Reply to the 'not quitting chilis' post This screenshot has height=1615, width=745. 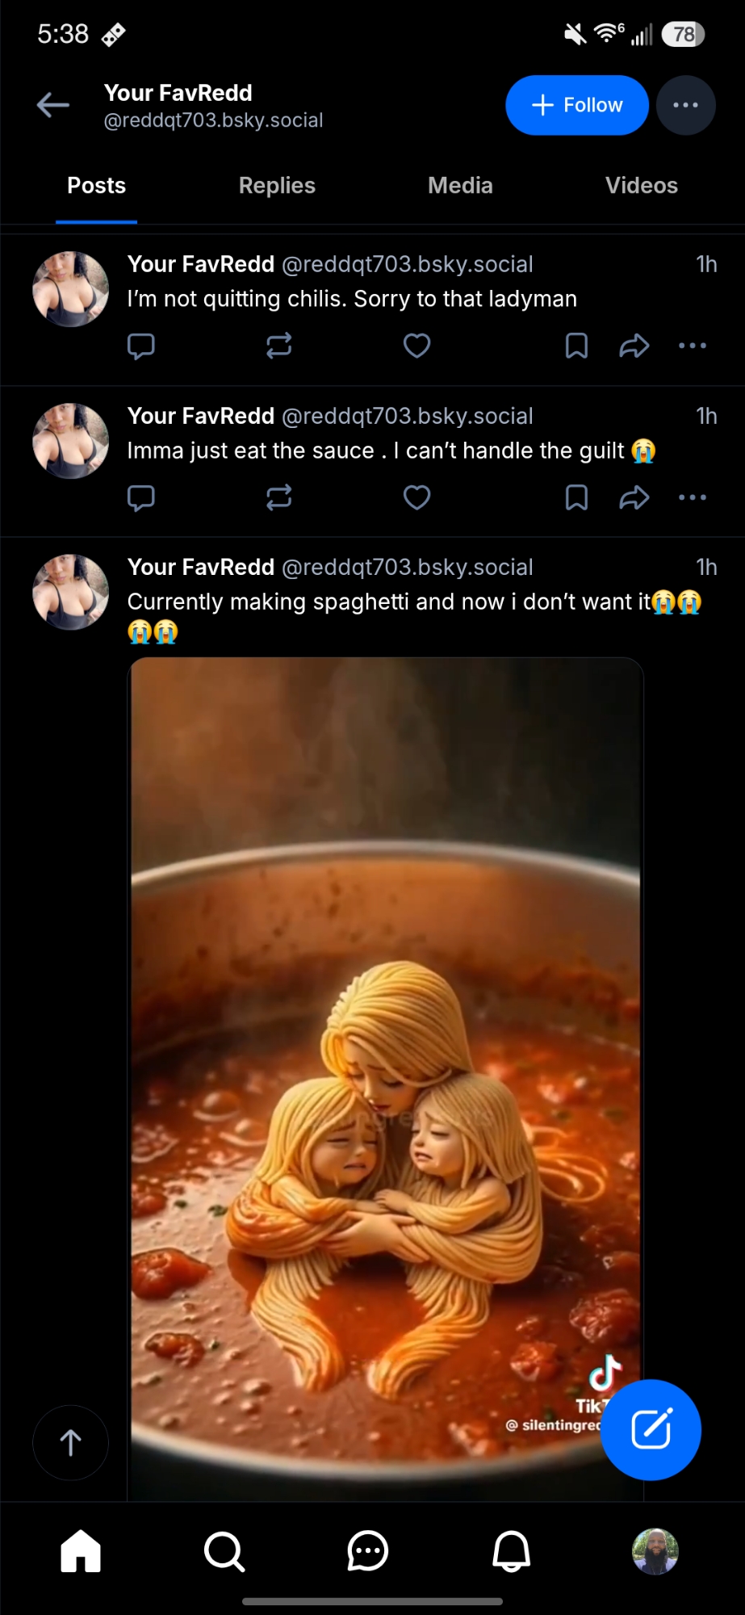pos(141,346)
